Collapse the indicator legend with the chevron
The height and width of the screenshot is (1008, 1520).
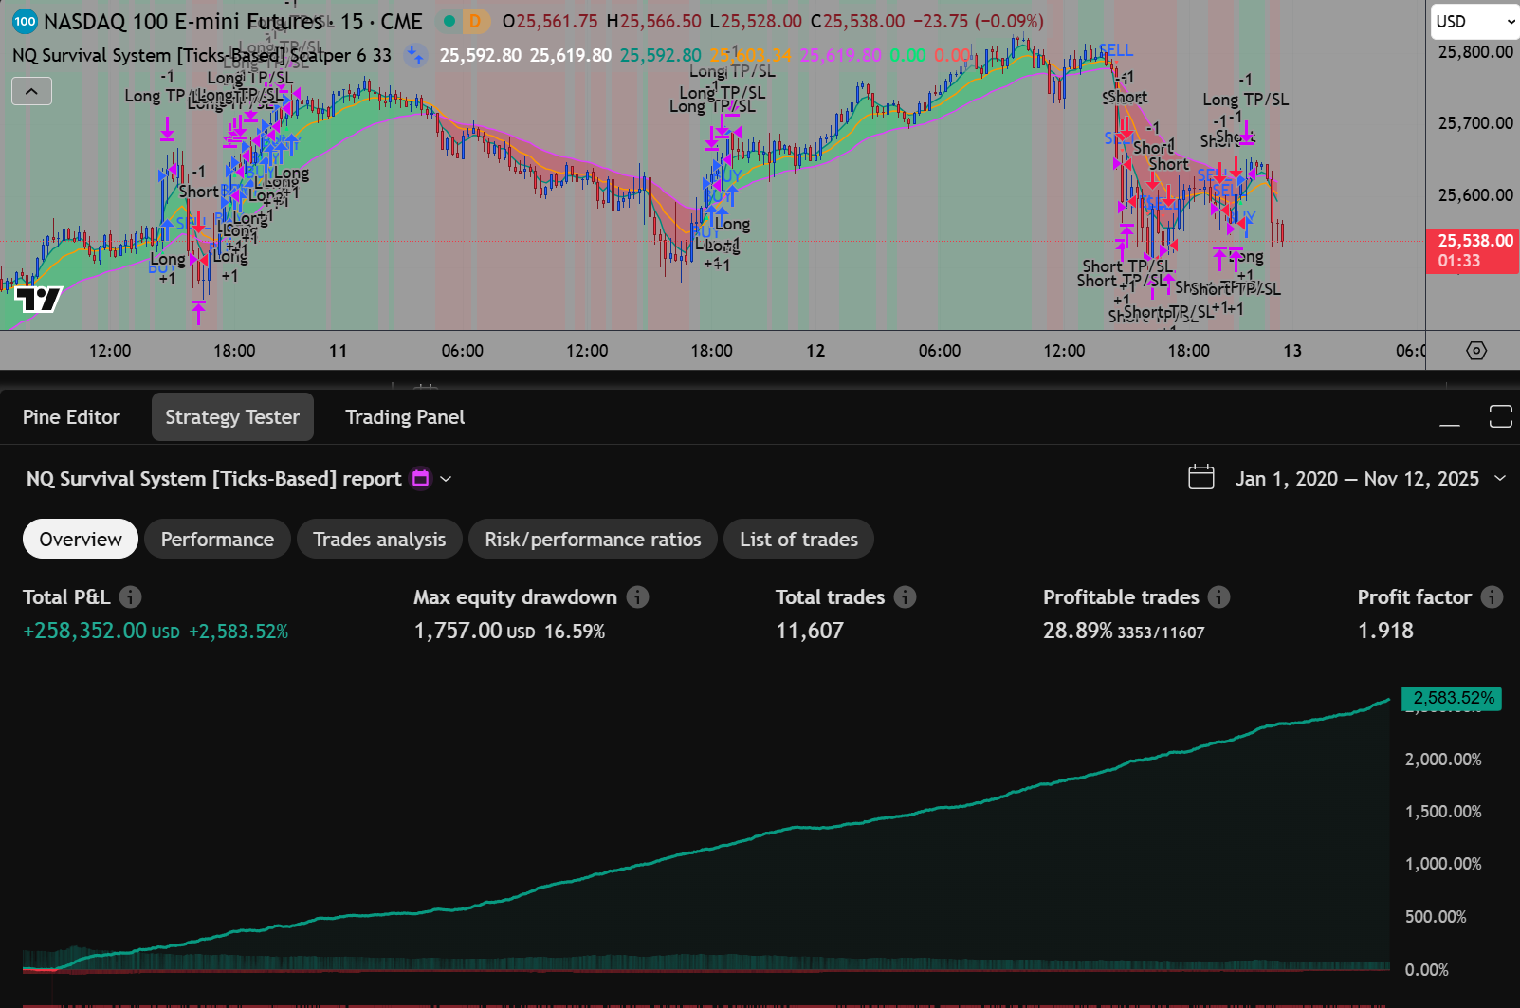pyautogui.click(x=31, y=91)
